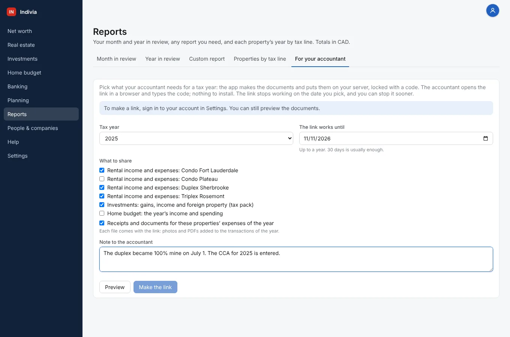The width and height of the screenshot is (510, 337).
Task: Click the Note to the accountant text area
Action: tap(296, 259)
